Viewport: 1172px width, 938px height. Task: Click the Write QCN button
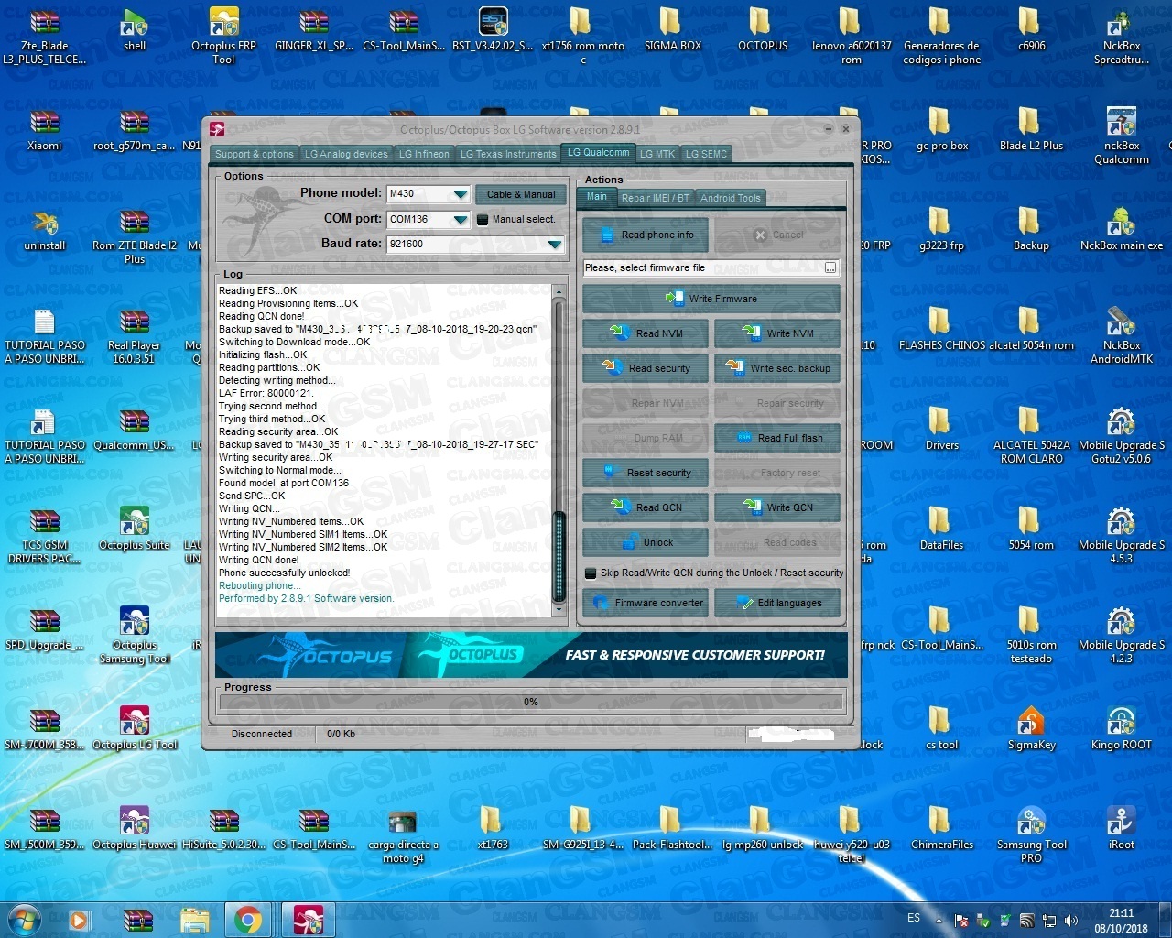[x=777, y=507]
